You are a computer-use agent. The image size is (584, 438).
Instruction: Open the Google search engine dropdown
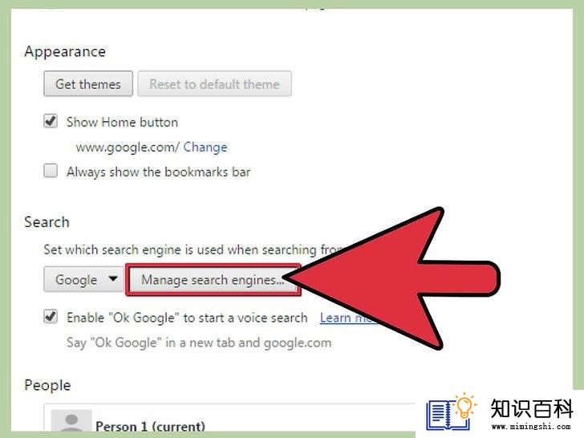coord(83,279)
